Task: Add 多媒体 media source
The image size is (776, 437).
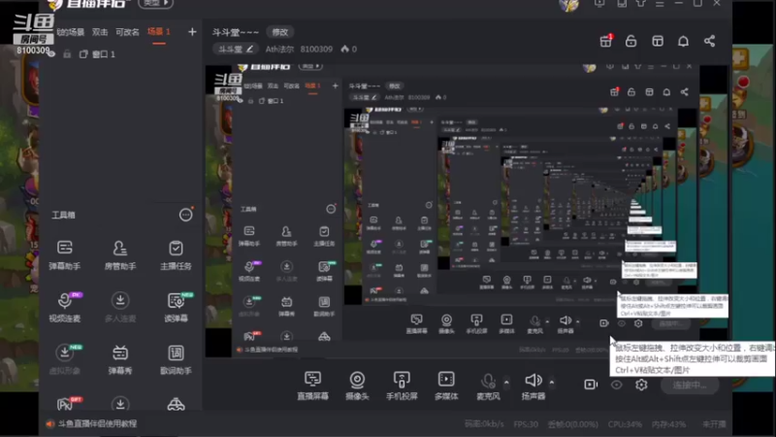Action: (446, 385)
